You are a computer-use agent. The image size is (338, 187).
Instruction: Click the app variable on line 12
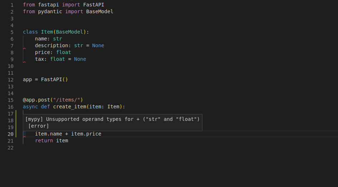[x=27, y=79]
